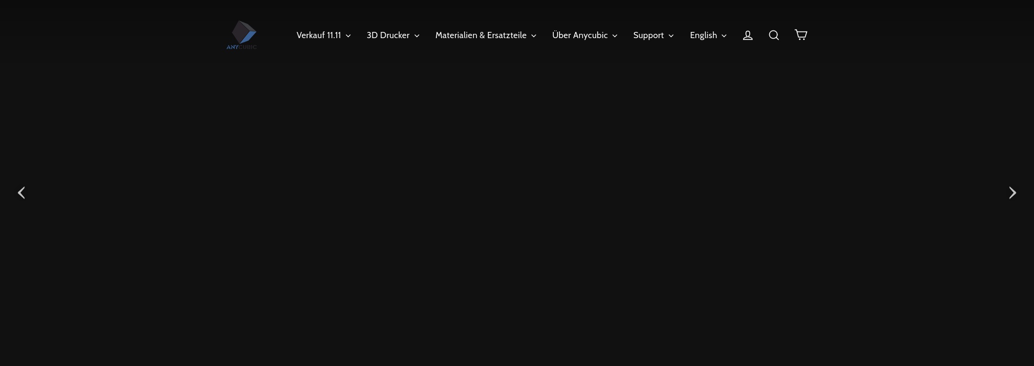The image size is (1034, 366).
Task: Go to previous slide with left arrow
Action: coord(21,193)
